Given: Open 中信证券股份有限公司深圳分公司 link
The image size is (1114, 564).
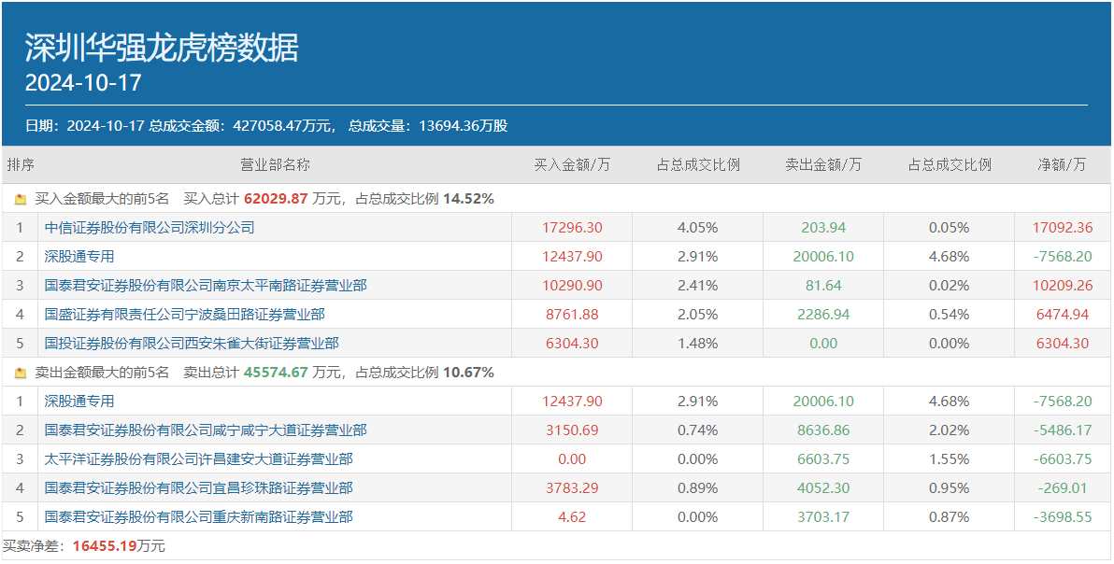Looking at the screenshot, I should tap(150, 228).
